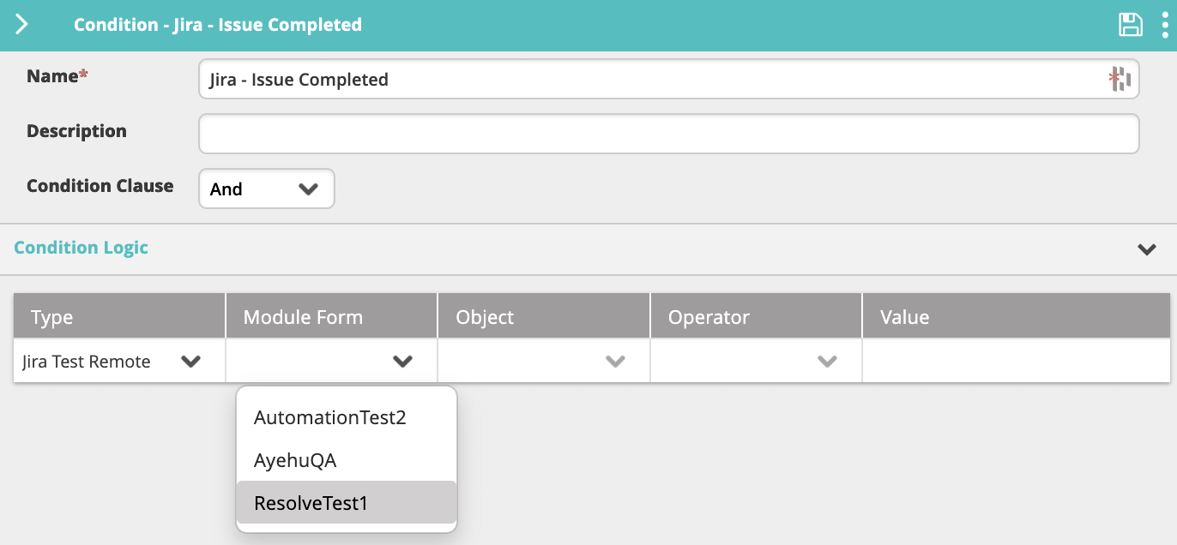Open the three-dot more options menu
The image size is (1177, 545).
[x=1165, y=25]
